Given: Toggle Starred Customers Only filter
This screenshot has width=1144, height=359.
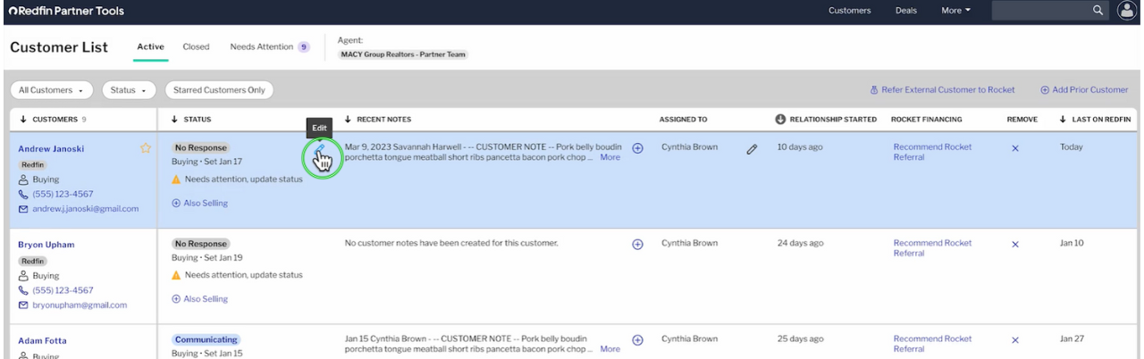Looking at the screenshot, I should point(219,90).
